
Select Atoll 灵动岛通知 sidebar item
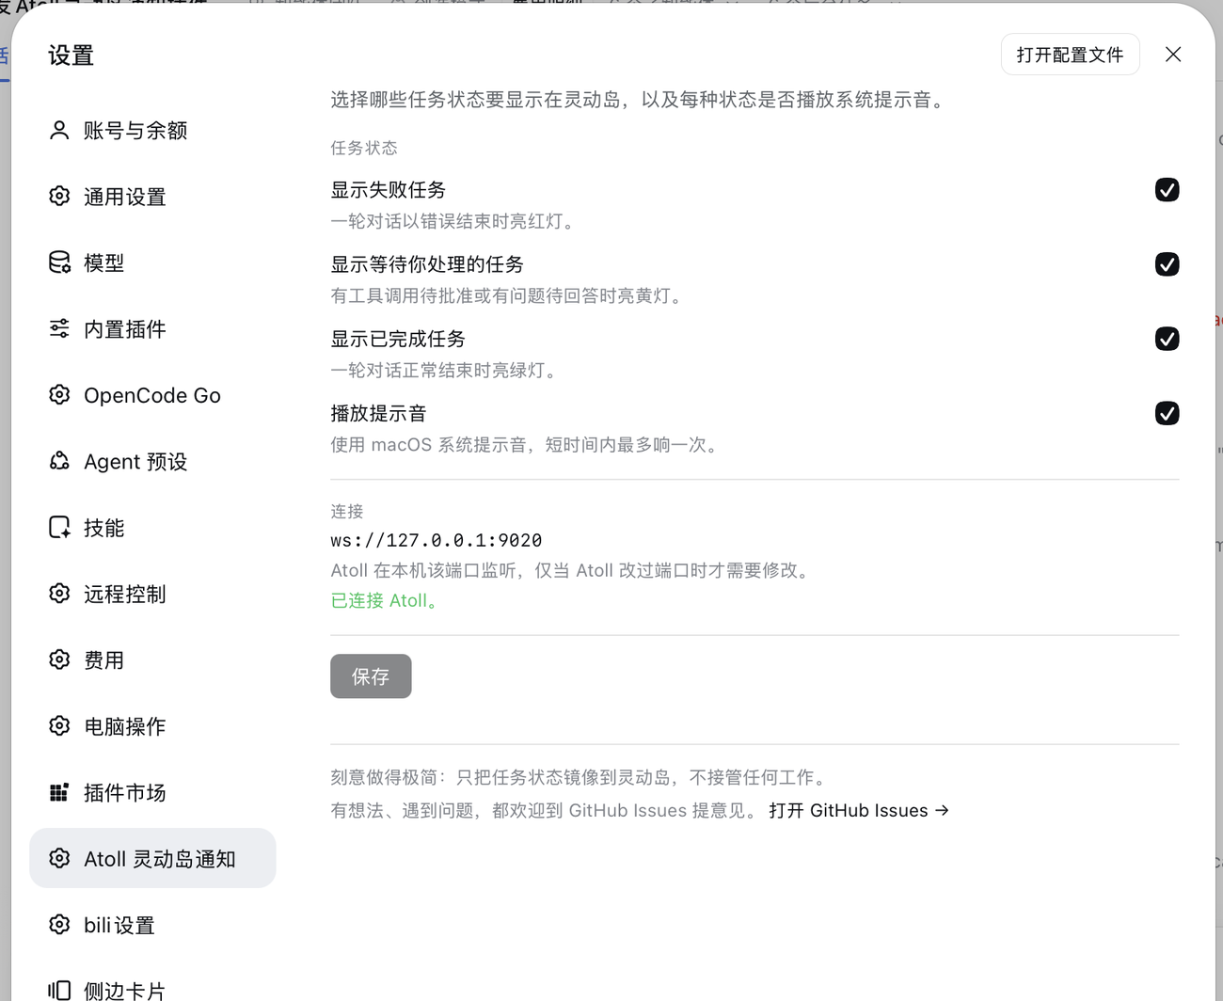(x=152, y=858)
